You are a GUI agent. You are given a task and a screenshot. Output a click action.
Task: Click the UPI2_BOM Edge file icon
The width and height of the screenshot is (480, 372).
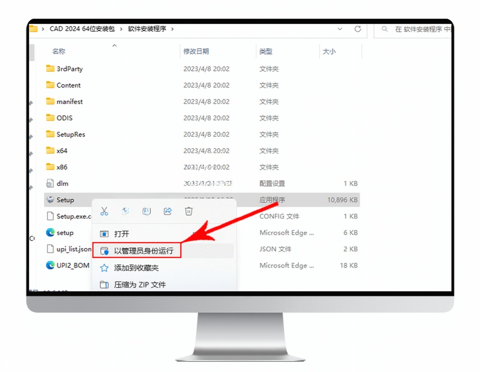[x=50, y=265]
